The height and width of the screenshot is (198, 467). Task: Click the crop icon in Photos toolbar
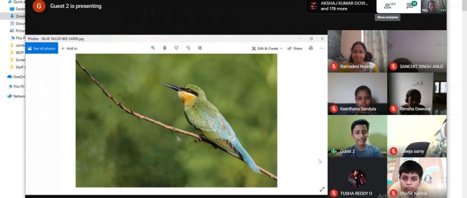tap(200, 48)
